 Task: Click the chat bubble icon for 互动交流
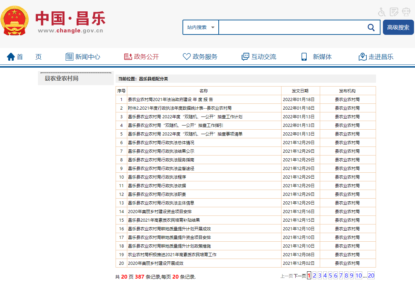245,57
